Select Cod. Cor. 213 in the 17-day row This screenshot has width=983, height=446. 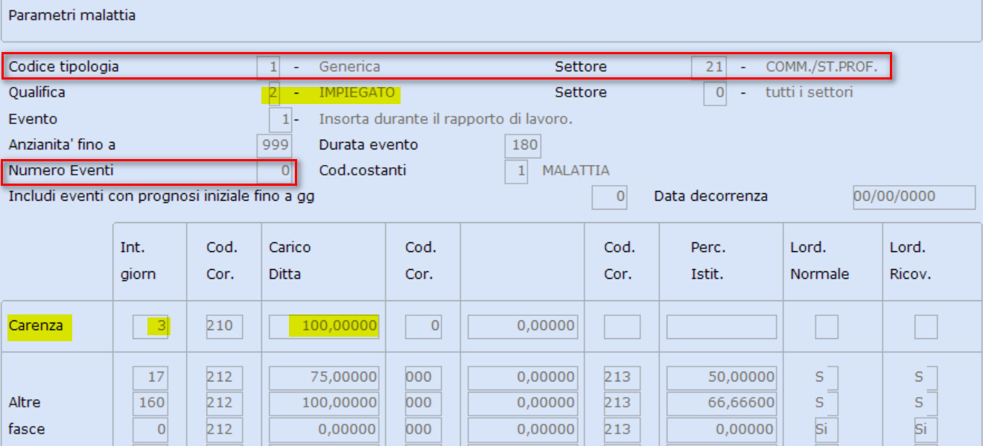[x=622, y=378]
